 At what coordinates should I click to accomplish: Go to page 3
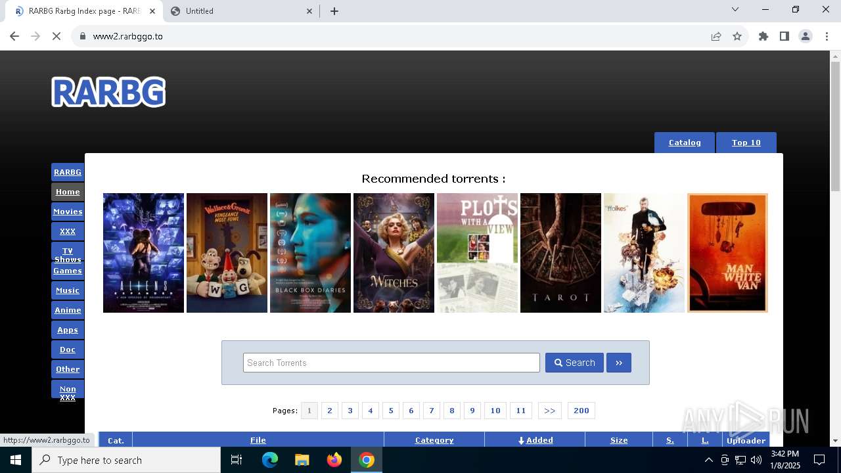click(350, 411)
